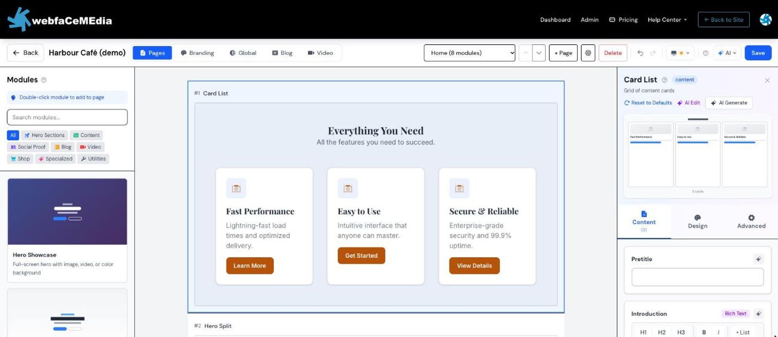
Task: Apply H3 heading format
Action: [681, 332]
